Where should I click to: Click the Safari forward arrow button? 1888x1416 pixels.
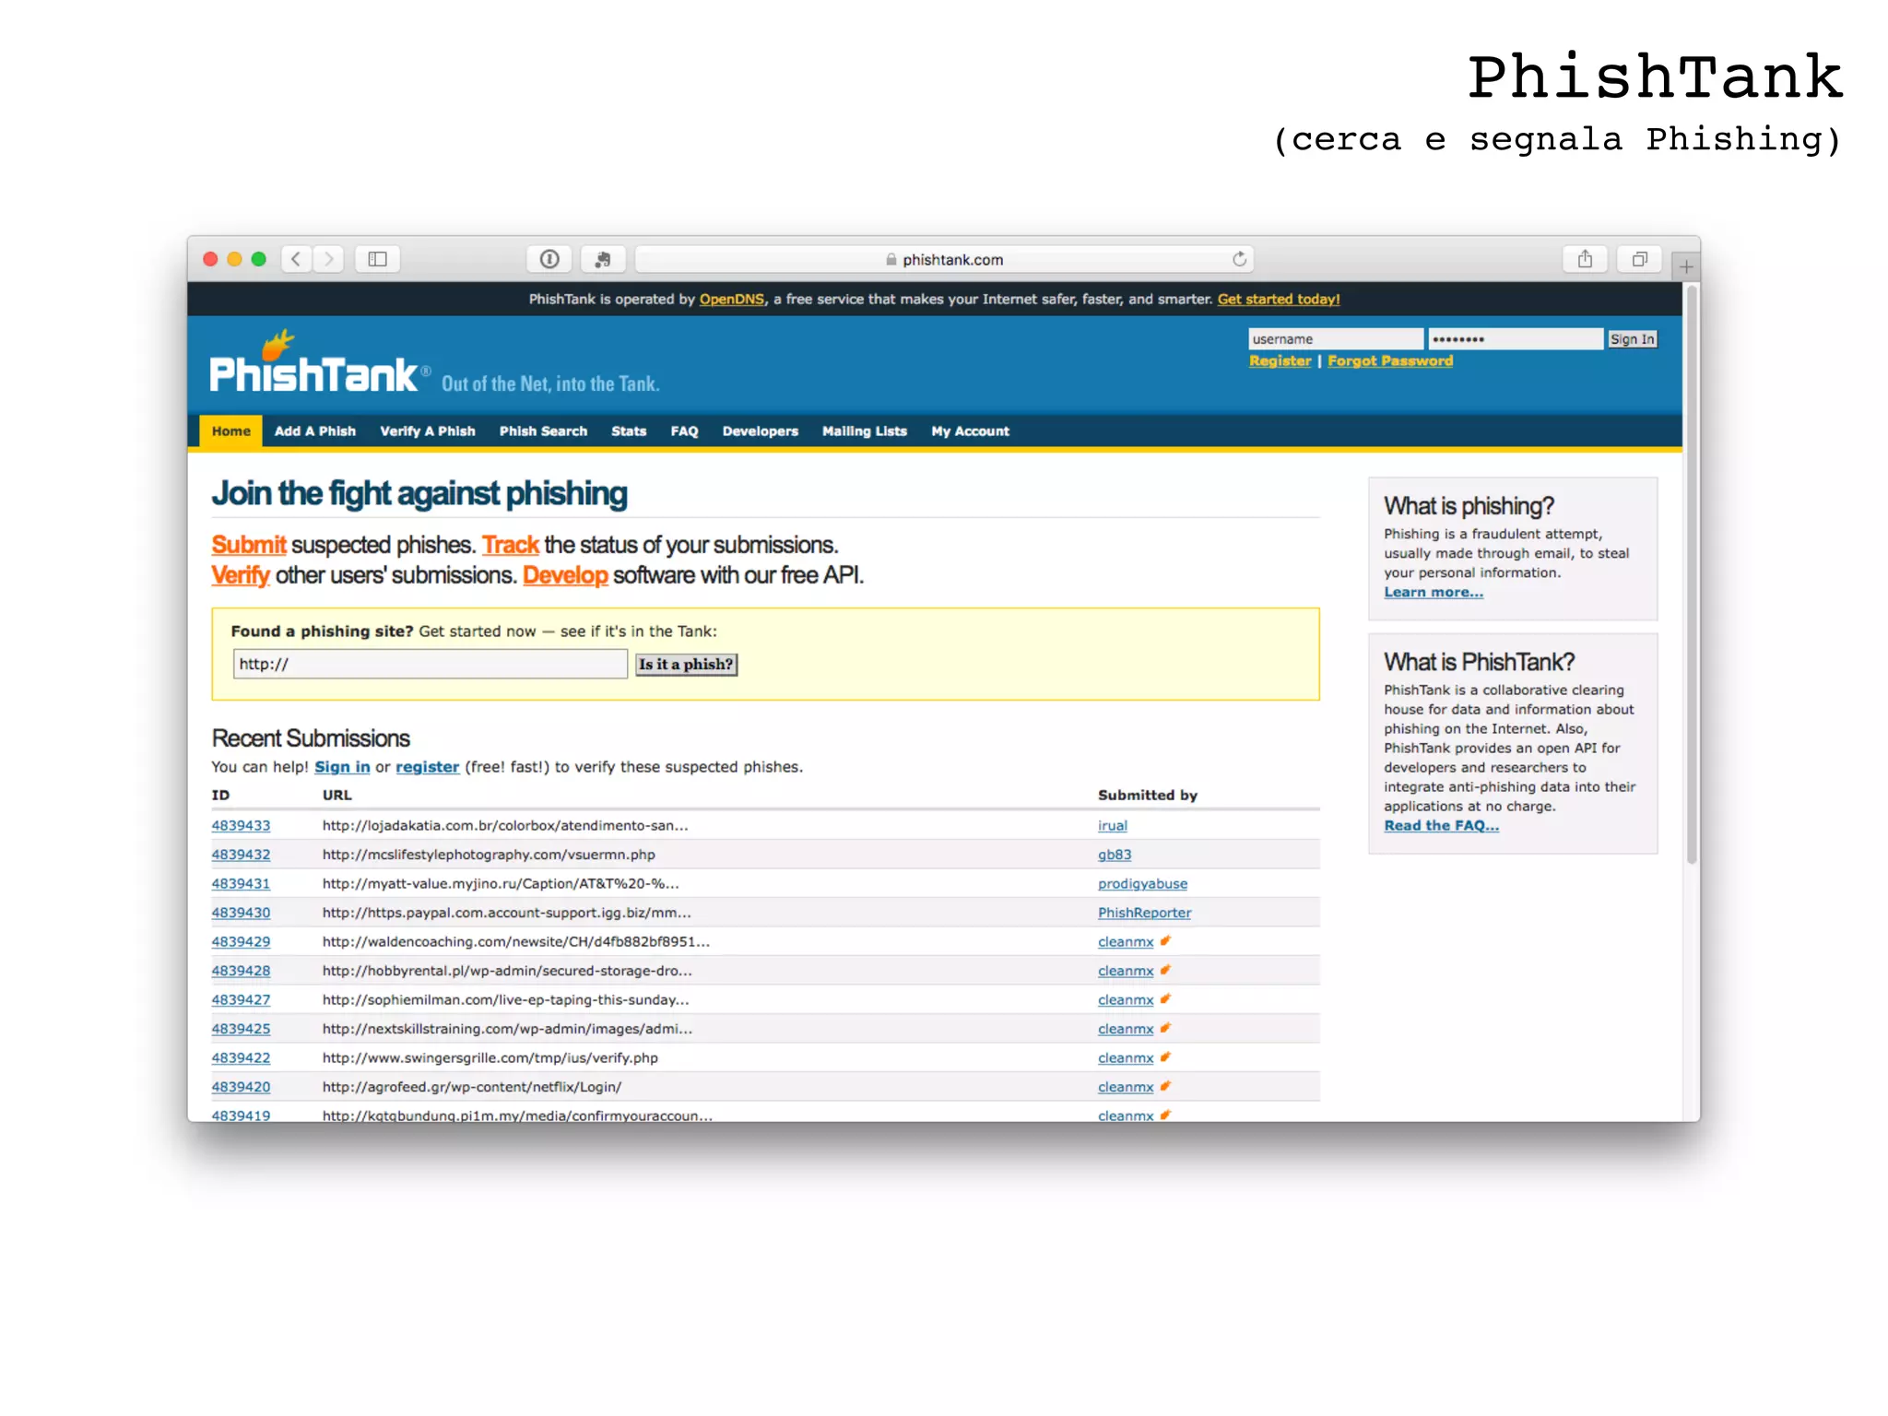pos(328,259)
